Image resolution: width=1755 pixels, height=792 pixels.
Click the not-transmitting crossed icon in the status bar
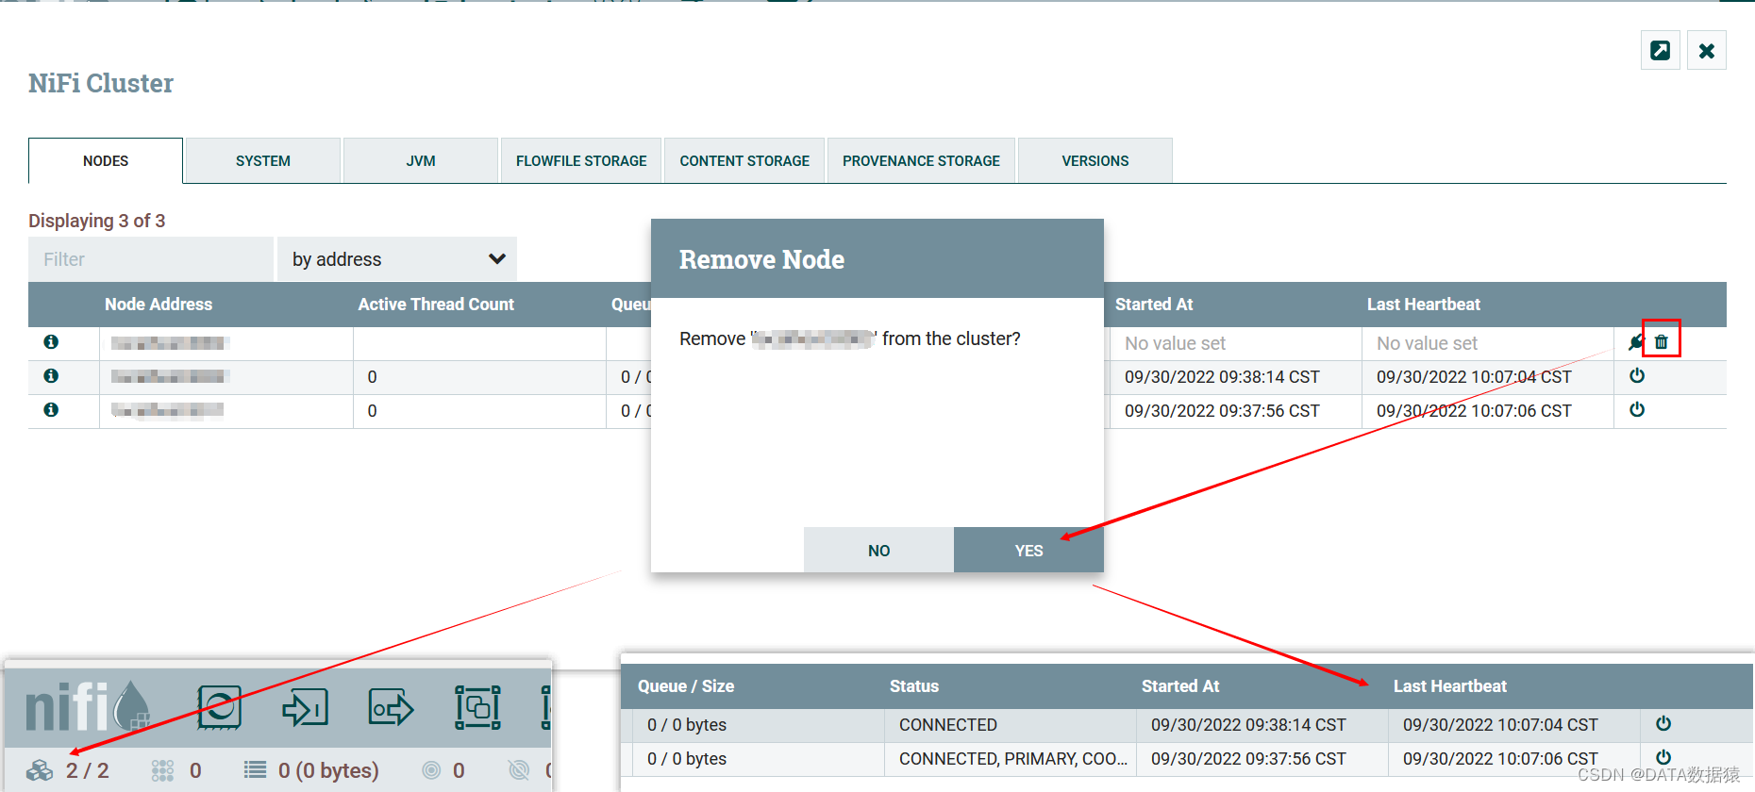pyautogui.click(x=519, y=770)
